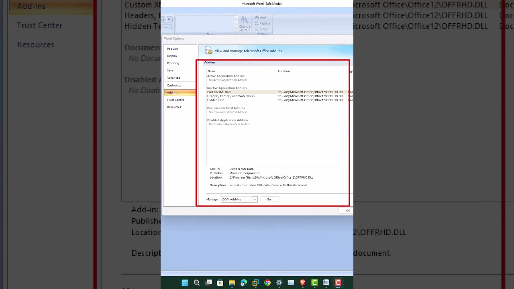
Task: Click the Replace icon in the Word ribbon
Action: coord(257,23)
